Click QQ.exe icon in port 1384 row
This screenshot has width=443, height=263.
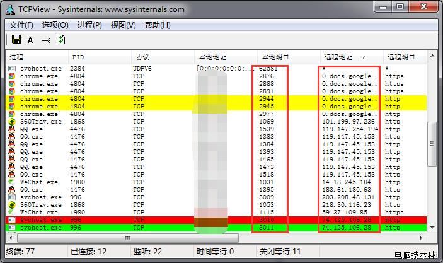point(11,144)
